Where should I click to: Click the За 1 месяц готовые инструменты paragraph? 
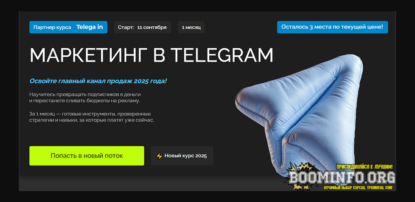(92, 117)
